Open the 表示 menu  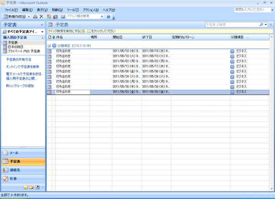point(42,10)
